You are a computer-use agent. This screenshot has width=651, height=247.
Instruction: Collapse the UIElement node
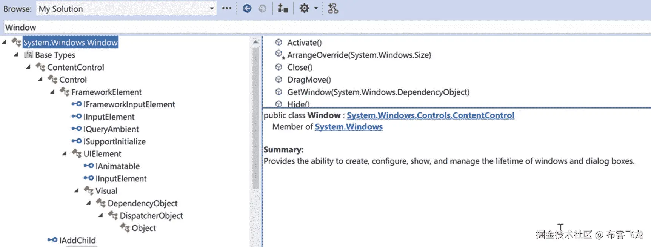(65, 154)
